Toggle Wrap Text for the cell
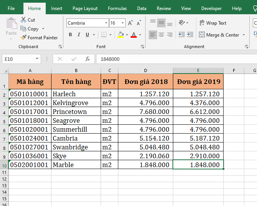 coord(213,23)
